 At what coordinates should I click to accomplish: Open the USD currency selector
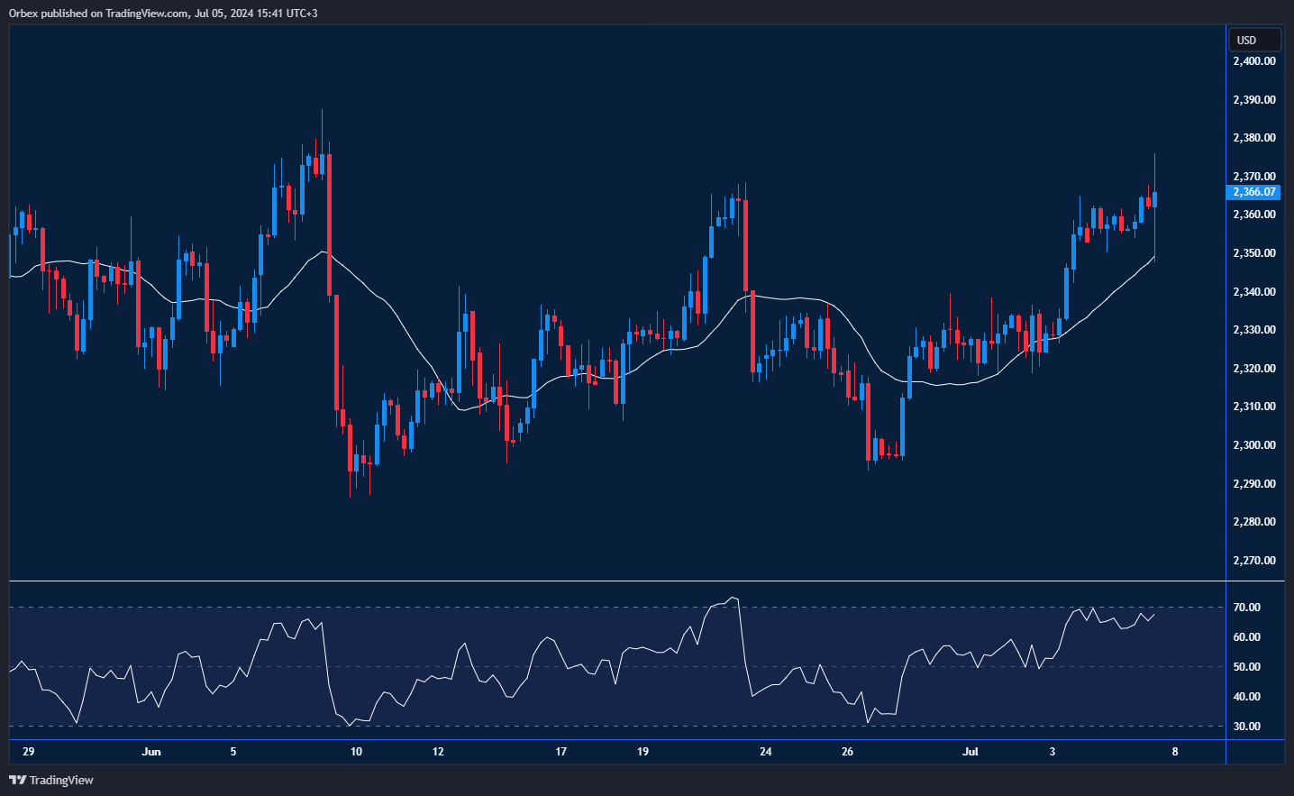pyautogui.click(x=1253, y=40)
